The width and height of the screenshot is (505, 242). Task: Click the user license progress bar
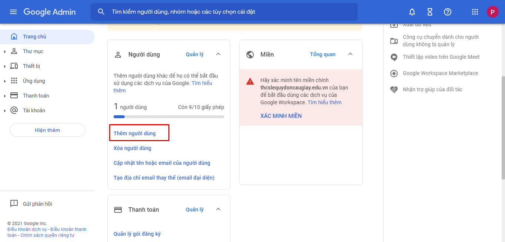click(169, 117)
